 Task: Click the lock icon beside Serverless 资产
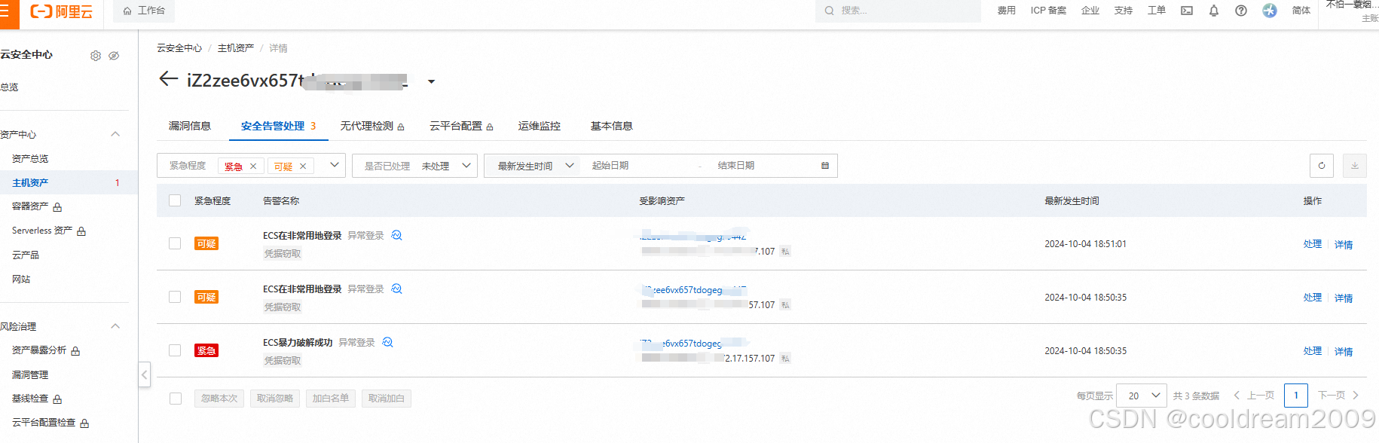tap(81, 231)
